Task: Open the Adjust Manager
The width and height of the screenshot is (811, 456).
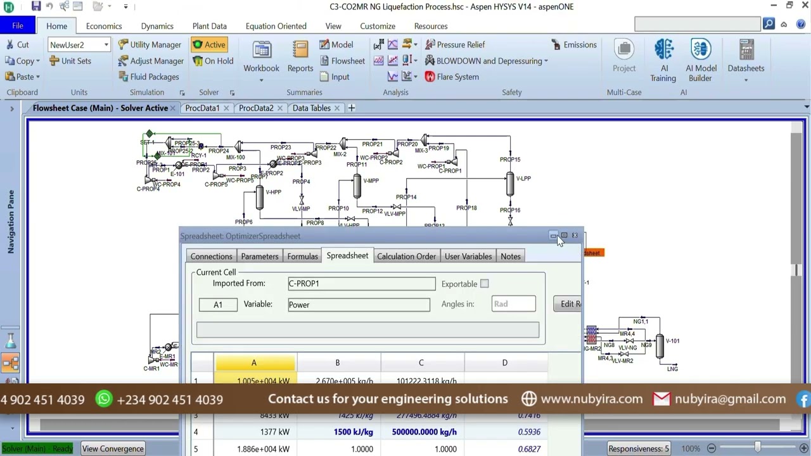Action: (x=151, y=61)
